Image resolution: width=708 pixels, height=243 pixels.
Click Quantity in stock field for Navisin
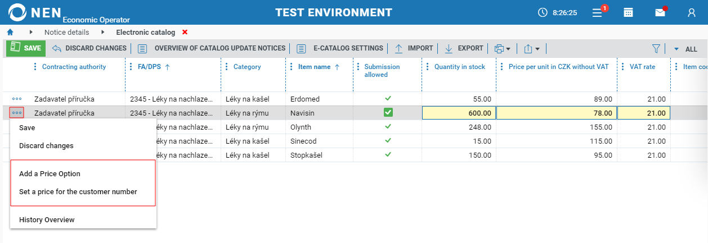(459, 113)
